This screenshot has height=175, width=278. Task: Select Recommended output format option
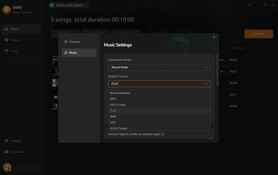pos(159,93)
